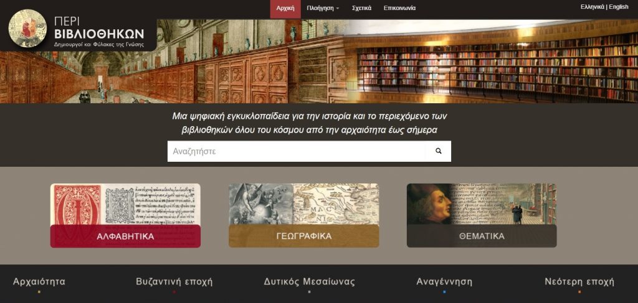Select the Βυζαντινή εποχή period
Viewport: 638px width, 303px height.
pos(174,282)
